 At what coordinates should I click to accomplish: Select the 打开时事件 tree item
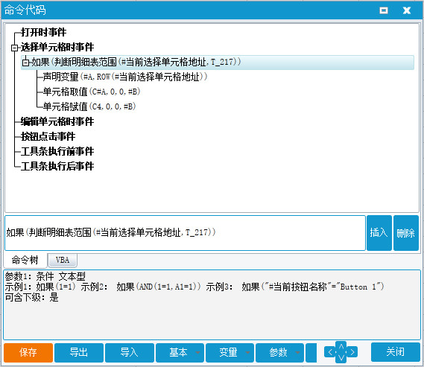pyautogui.click(x=43, y=33)
